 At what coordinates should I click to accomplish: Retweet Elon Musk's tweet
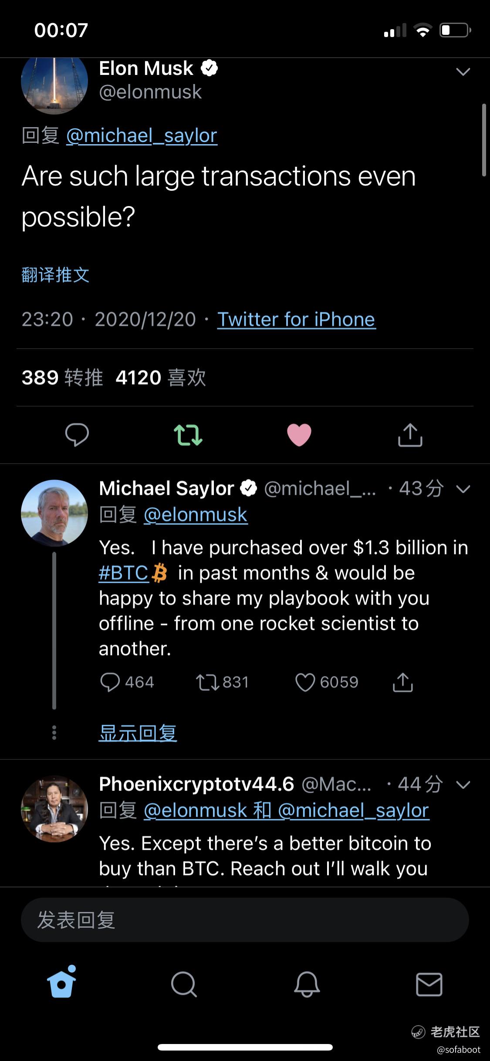click(188, 435)
